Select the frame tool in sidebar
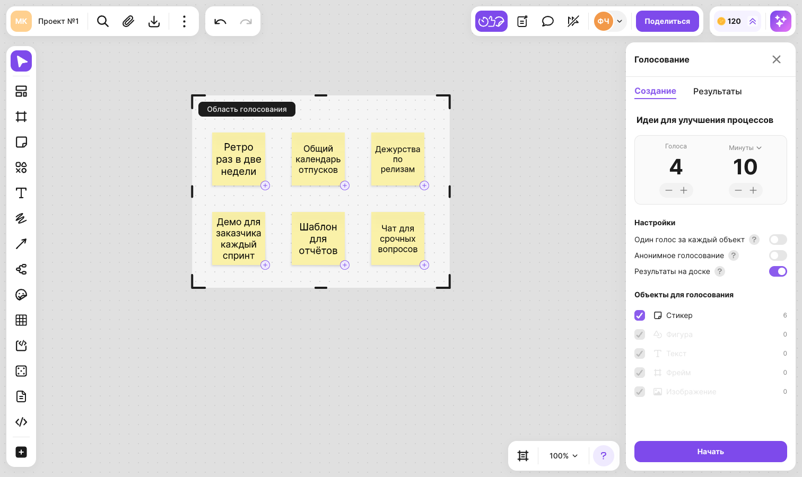The height and width of the screenshot is (477, 802). click(21, 117)
